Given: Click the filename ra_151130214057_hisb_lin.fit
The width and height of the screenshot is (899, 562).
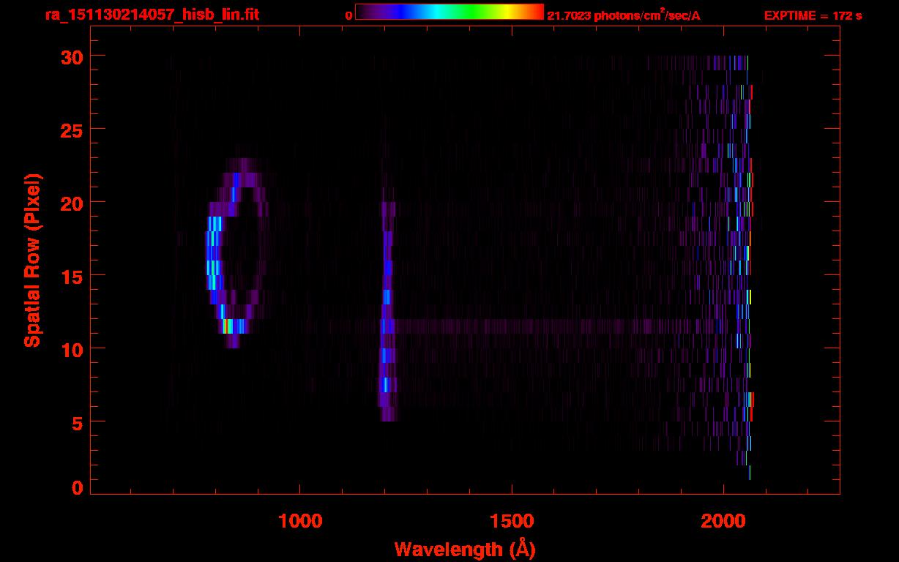Looking at the screenshot, I should click(152, 15).
